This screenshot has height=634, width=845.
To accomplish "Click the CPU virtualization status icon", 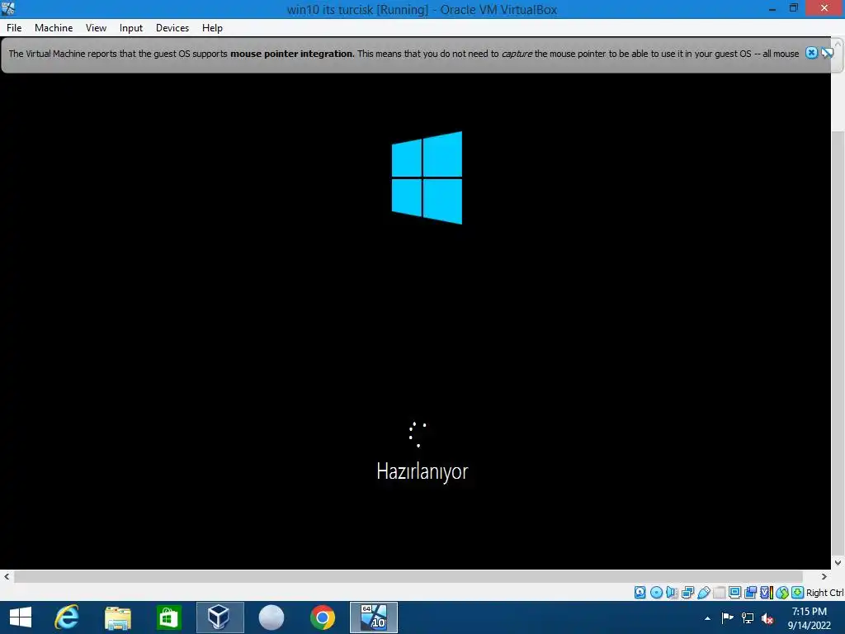I will coord(767,593).
